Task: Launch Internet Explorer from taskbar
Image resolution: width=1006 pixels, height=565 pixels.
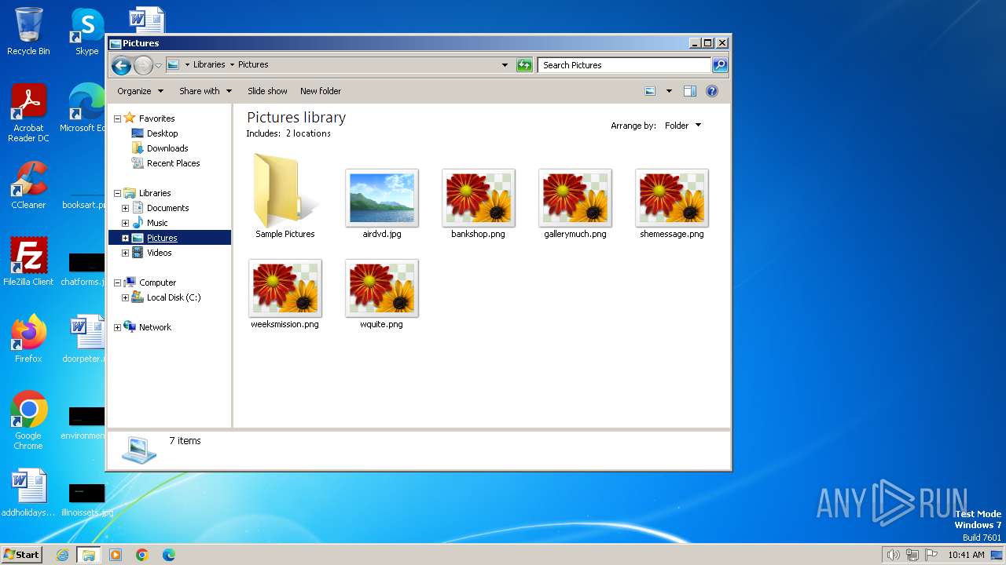Action: (63, 555)
